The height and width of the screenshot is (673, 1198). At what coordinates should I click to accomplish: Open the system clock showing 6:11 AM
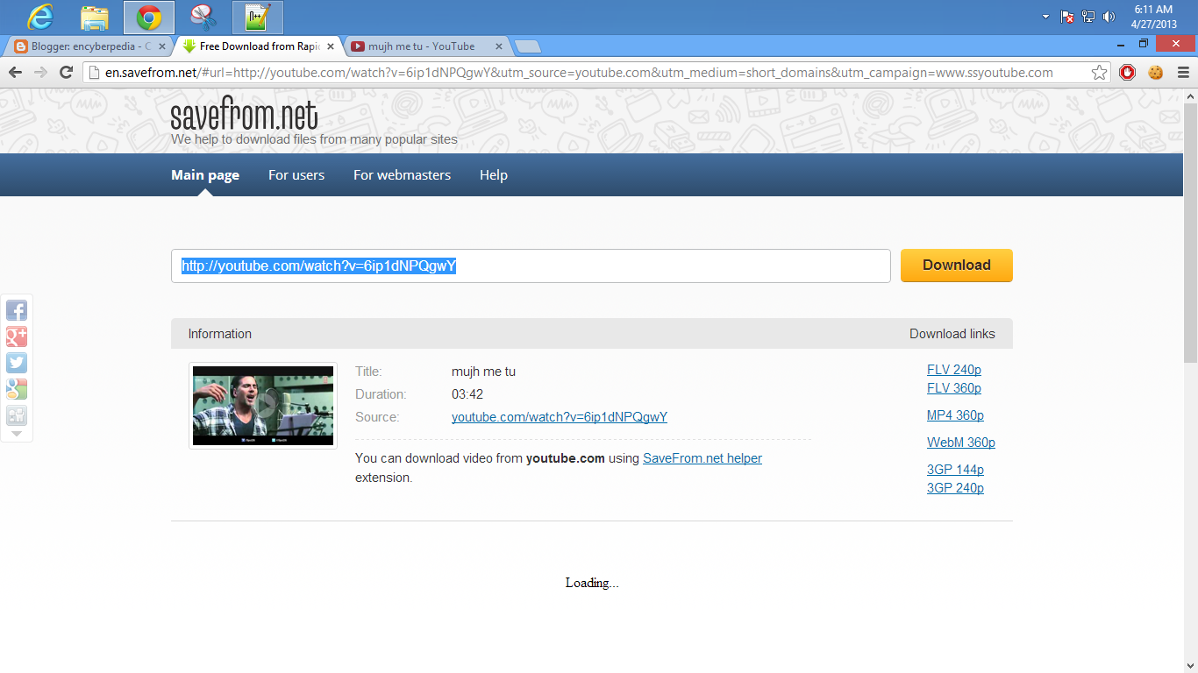(1153, 17)
